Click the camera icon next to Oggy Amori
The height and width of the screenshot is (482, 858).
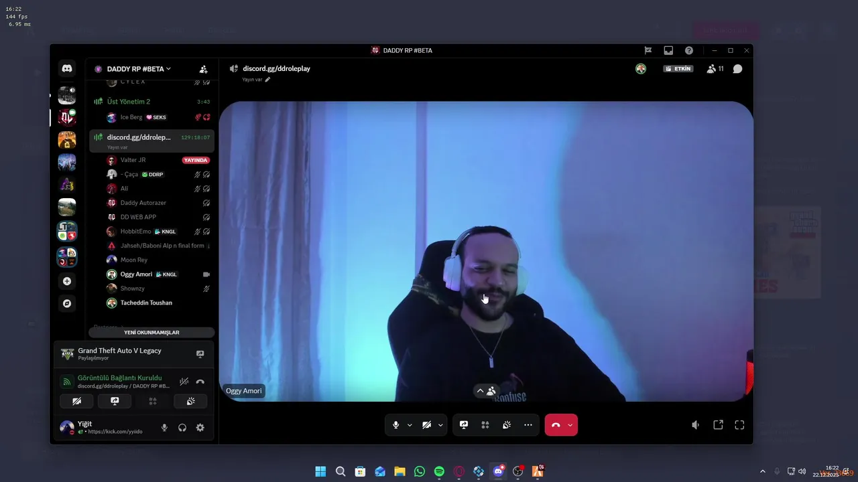pos(206,274)
